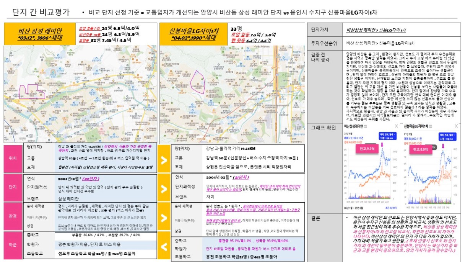Open the map book icon beside 비산삼성래미안 graph title
This screenshot has width=465, height=262.
tap(366, 126)
